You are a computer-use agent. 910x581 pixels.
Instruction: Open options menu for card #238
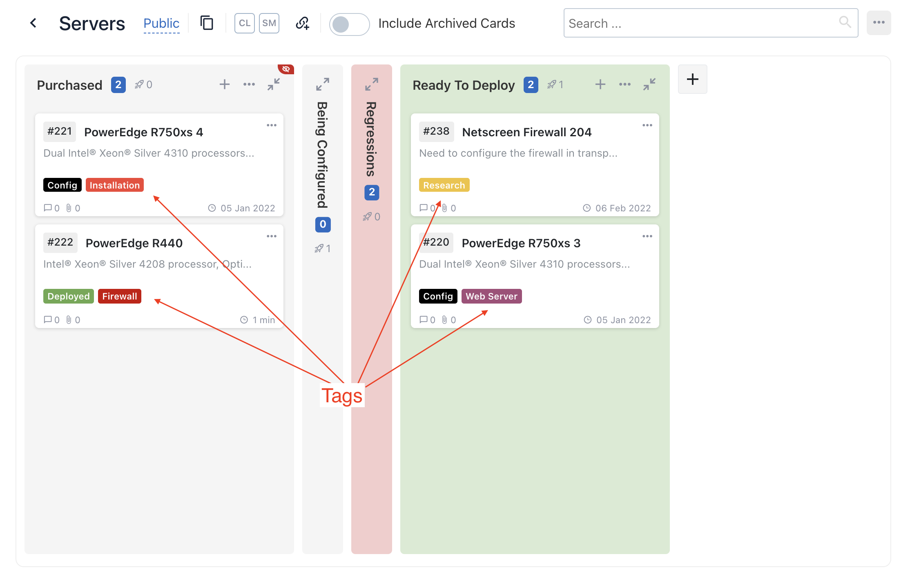click(647, 125)
